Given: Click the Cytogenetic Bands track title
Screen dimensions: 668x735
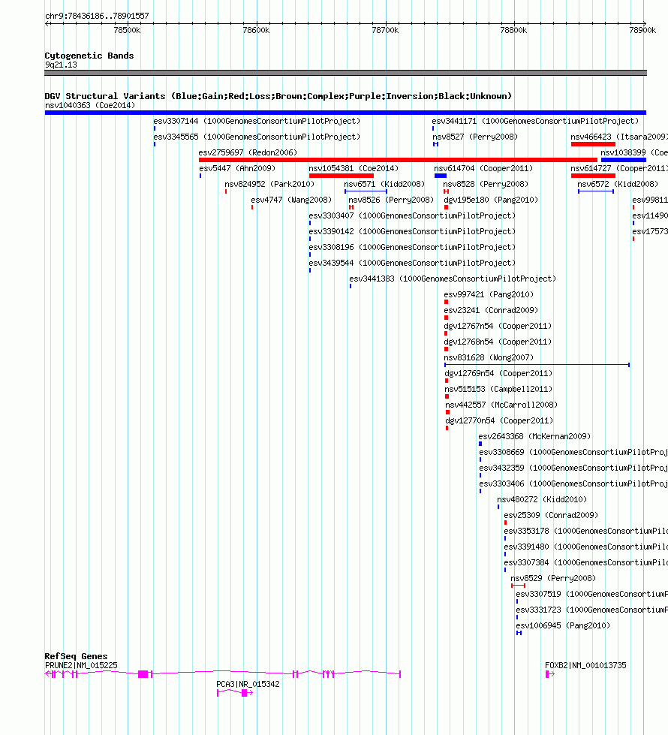Looking at the screenshot, I should 89,56.
